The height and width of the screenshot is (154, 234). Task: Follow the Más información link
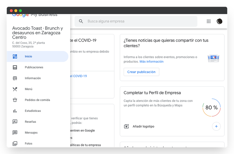[x=152, y=61]
